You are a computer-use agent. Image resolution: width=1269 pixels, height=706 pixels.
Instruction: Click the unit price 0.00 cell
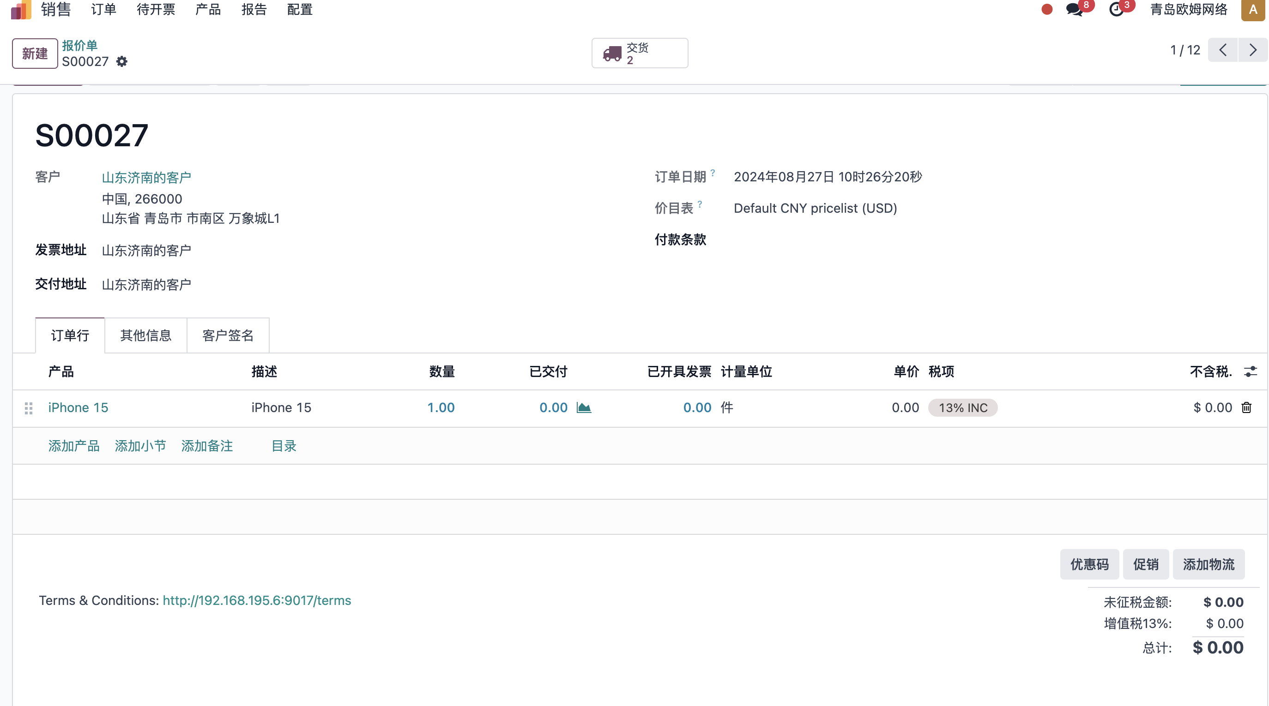[906, 407]
